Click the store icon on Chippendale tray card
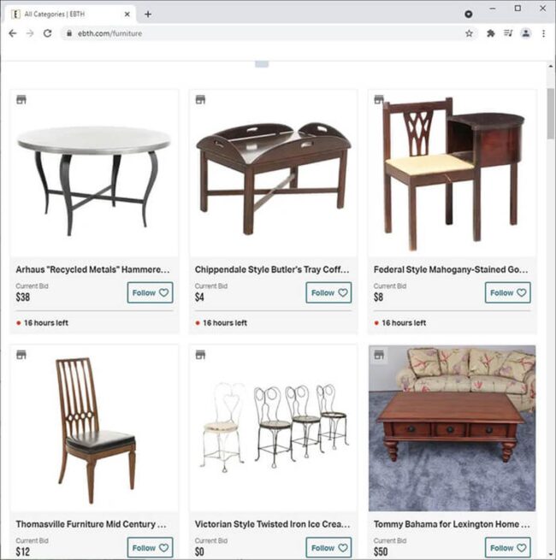 click(200, 100)
